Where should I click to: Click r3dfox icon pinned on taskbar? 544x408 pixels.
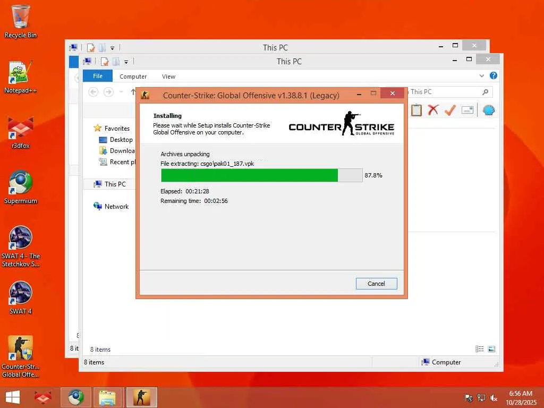point(42,397)
